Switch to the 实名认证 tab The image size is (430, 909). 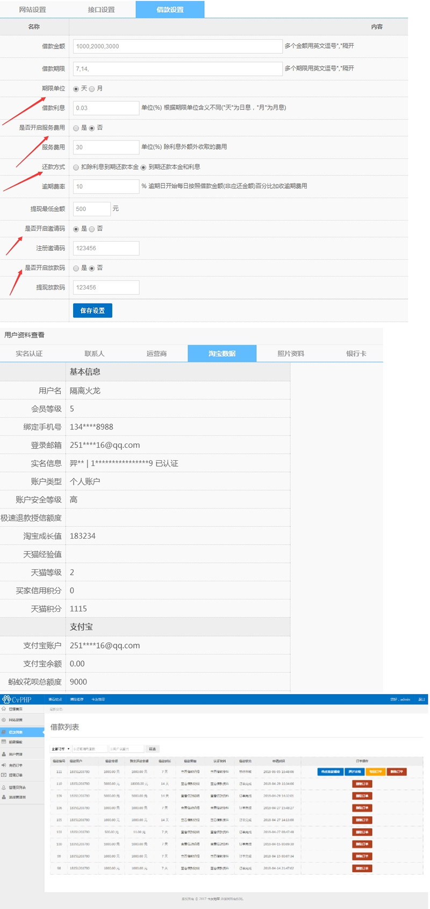click(x=29, y=354)
